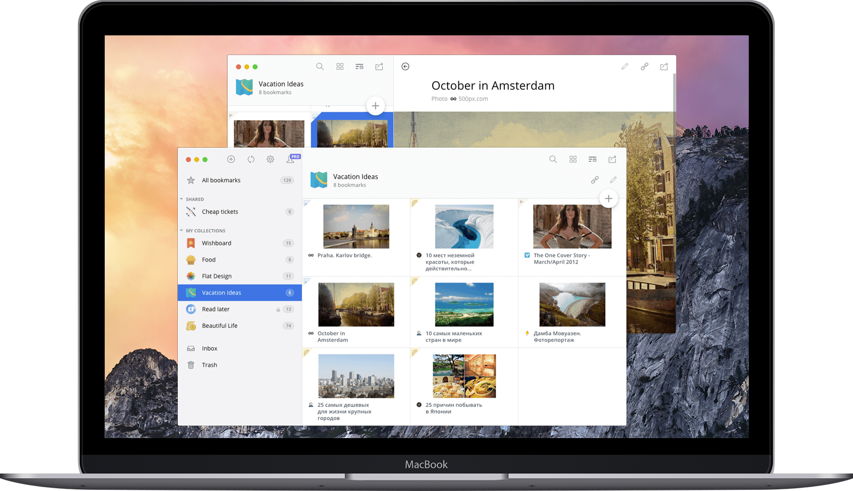Collapse the MY COLLECTIONS section

click(x=182, y=231)
